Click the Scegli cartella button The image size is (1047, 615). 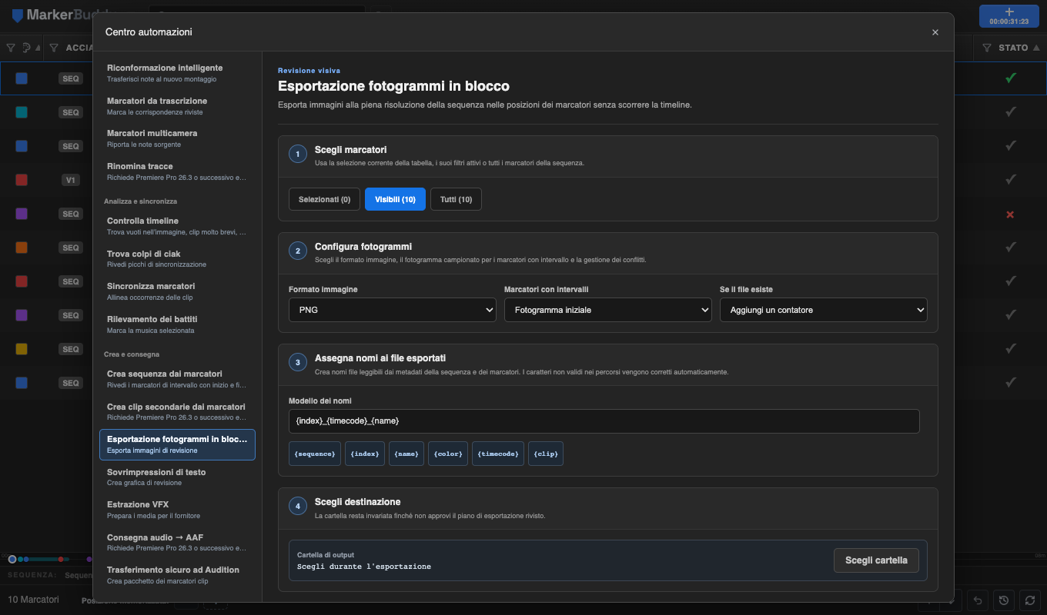[876, 560]
